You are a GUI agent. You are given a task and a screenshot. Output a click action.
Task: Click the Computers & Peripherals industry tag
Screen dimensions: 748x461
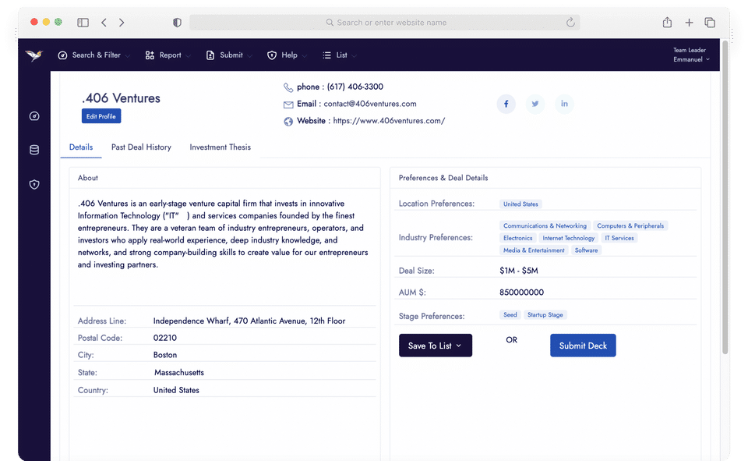point(630,226)
